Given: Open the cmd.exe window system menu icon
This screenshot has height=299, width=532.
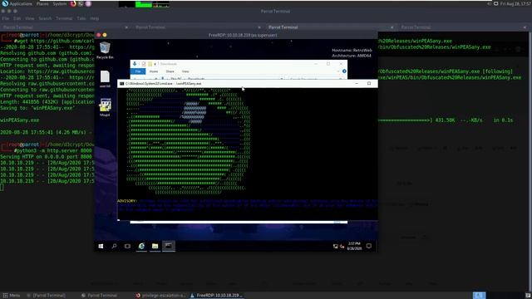Looking at the screenshot, I should click(x=121, y=83).
